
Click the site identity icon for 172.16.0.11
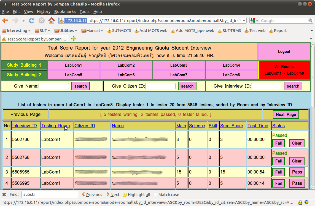(73, 20)
